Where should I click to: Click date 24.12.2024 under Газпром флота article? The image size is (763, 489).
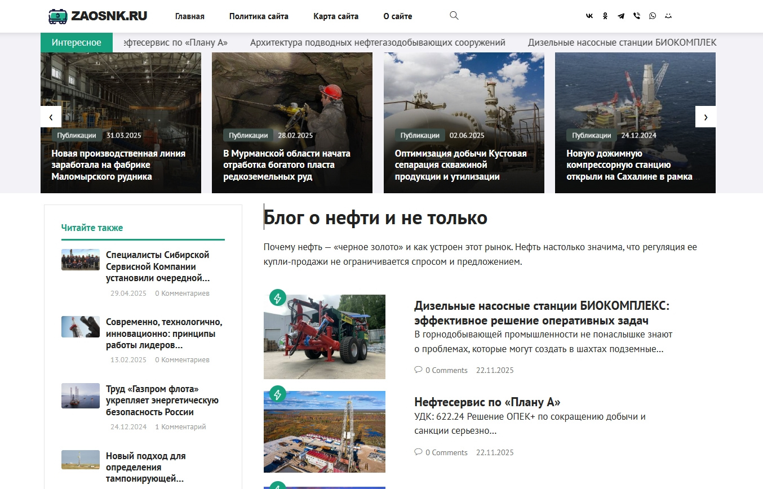coord(128,427)
